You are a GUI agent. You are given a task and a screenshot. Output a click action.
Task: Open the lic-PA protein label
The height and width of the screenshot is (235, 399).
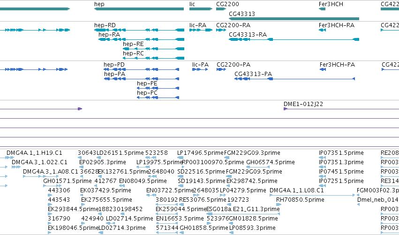point(200,65)
